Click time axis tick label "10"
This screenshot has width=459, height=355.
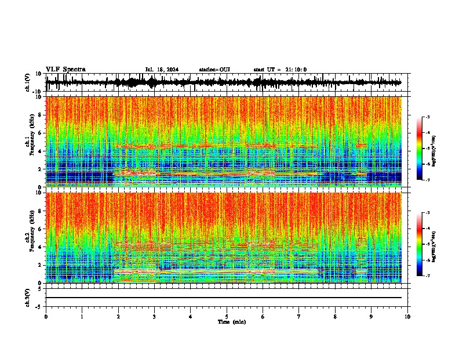407,317
